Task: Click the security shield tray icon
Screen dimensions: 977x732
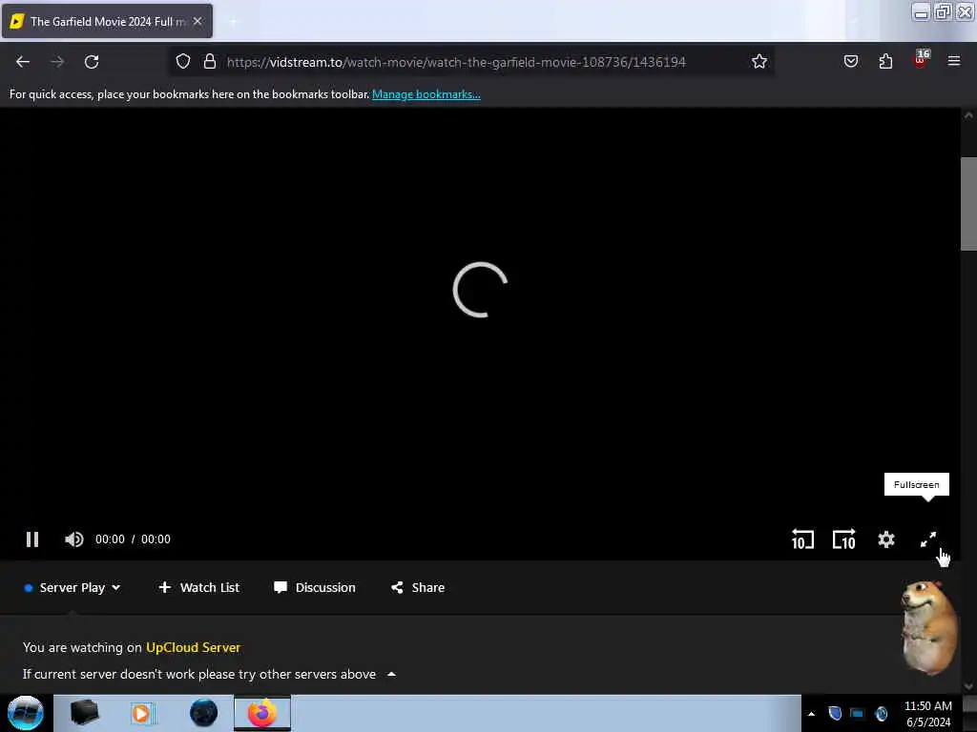Action: pyautogui.click(x=835, y=714)
